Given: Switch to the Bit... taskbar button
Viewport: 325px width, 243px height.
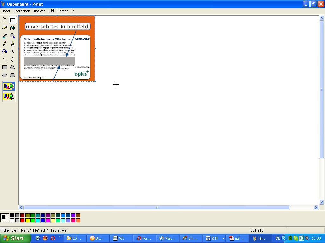Looking at the screenshot, I should 98,238.
